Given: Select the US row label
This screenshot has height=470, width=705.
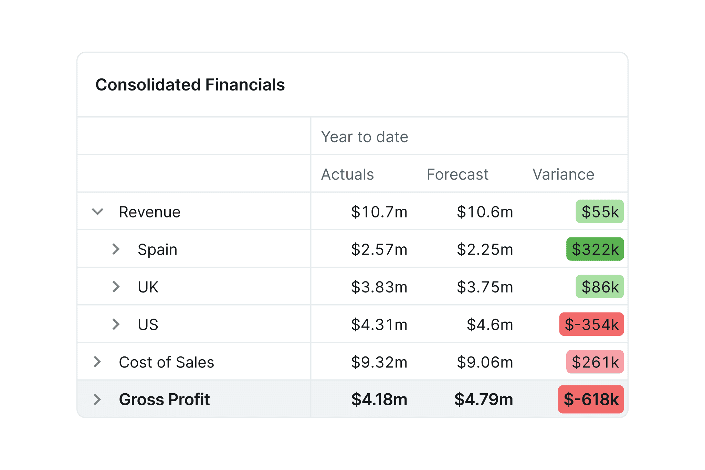Looking at the screenshot, I should pyautogui.click(x=148, y=324).
